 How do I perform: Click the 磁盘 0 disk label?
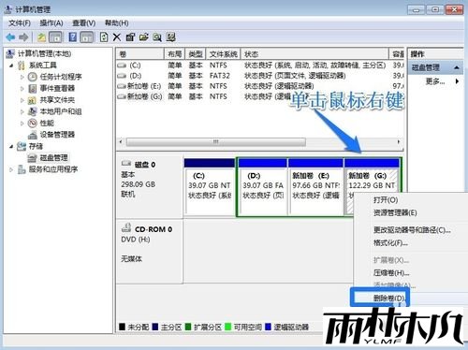(145, 165)
